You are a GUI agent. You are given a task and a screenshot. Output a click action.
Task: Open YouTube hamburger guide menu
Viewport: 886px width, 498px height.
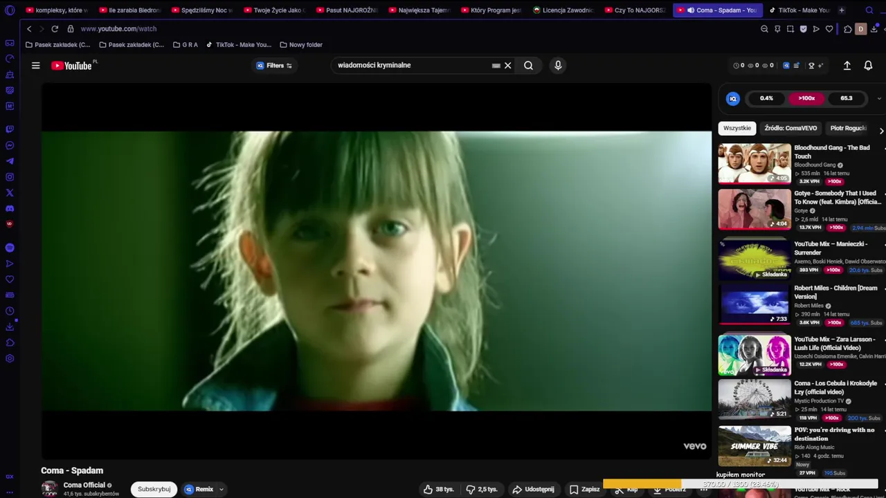(x=36, y=66)
